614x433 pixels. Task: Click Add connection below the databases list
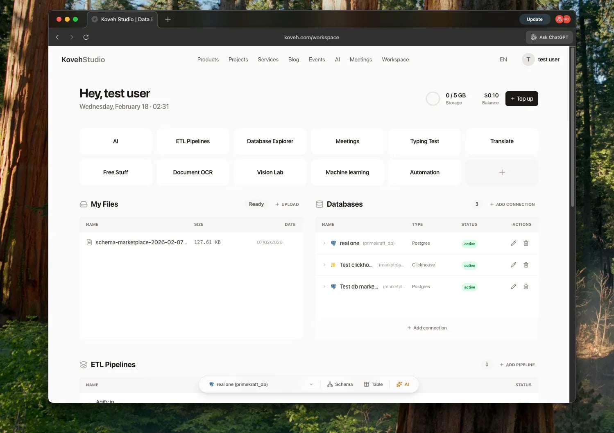pos(427,327)
